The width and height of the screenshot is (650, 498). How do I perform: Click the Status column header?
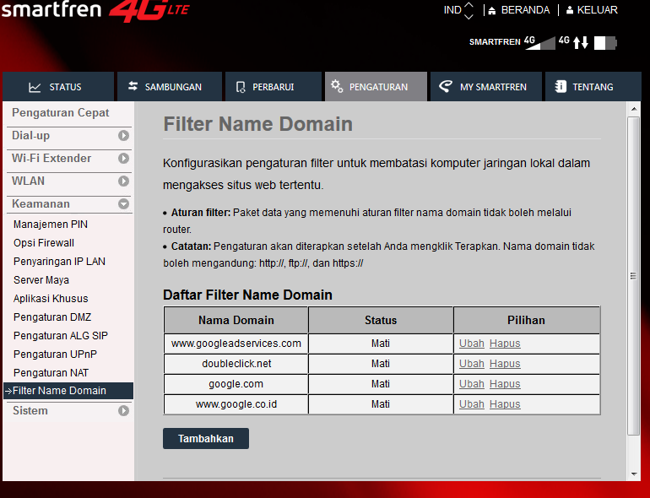[381, 320]
